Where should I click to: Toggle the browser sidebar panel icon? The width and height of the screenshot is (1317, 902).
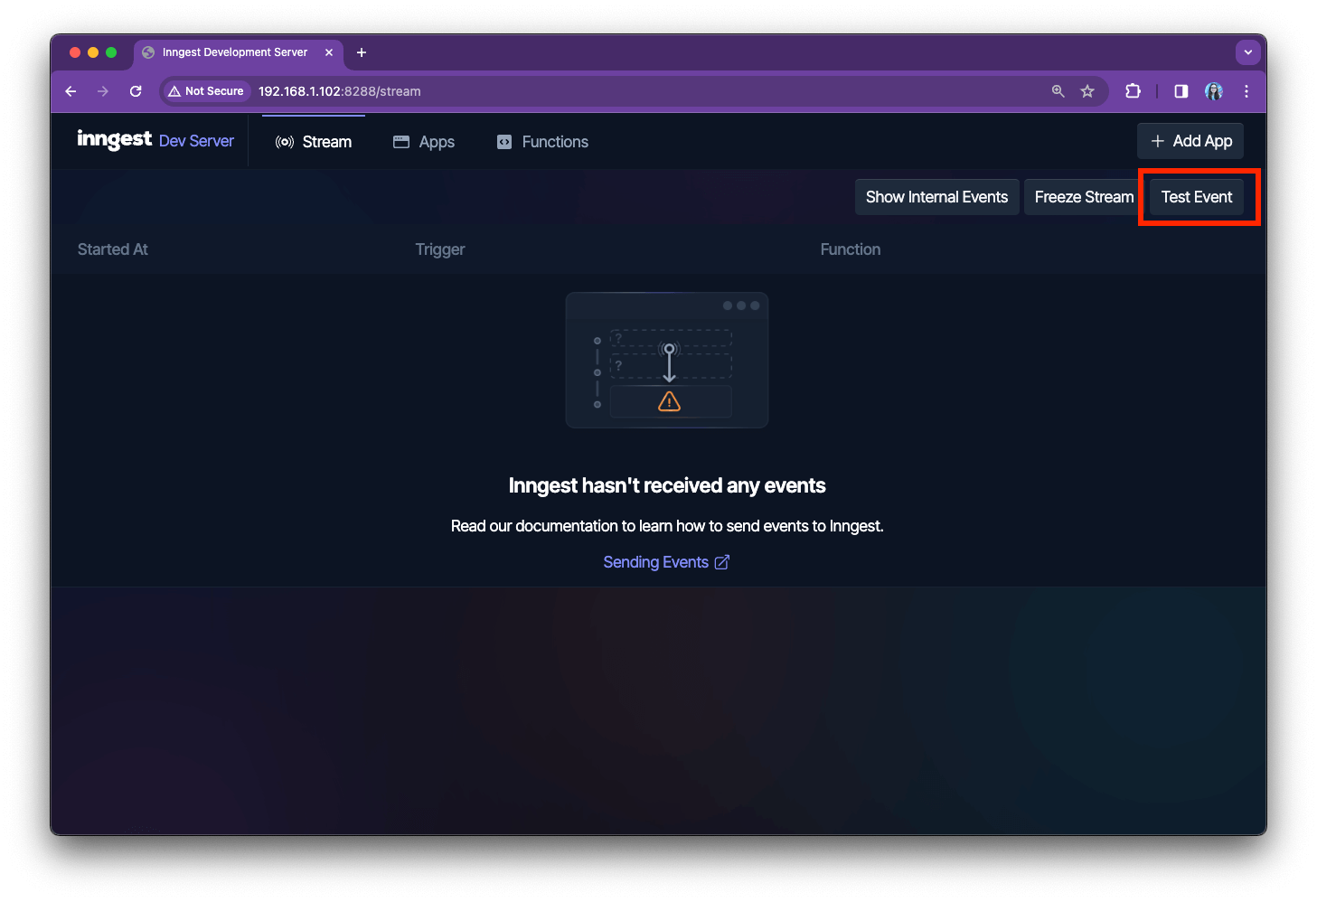[x=1180, y=90]
